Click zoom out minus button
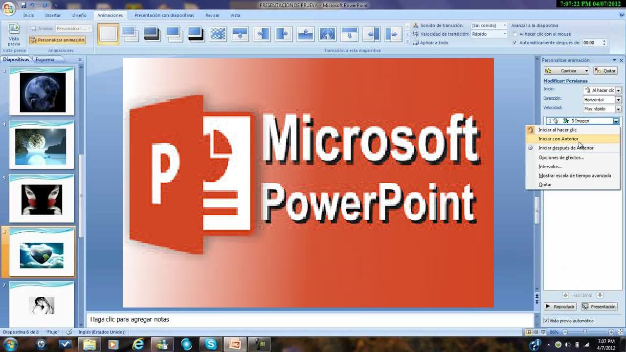626x352 pixels. 565,332
